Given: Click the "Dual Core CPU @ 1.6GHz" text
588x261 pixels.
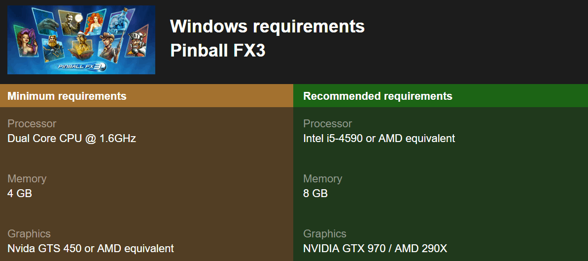Looking at the screenshot, I should [x=71, y=138].
